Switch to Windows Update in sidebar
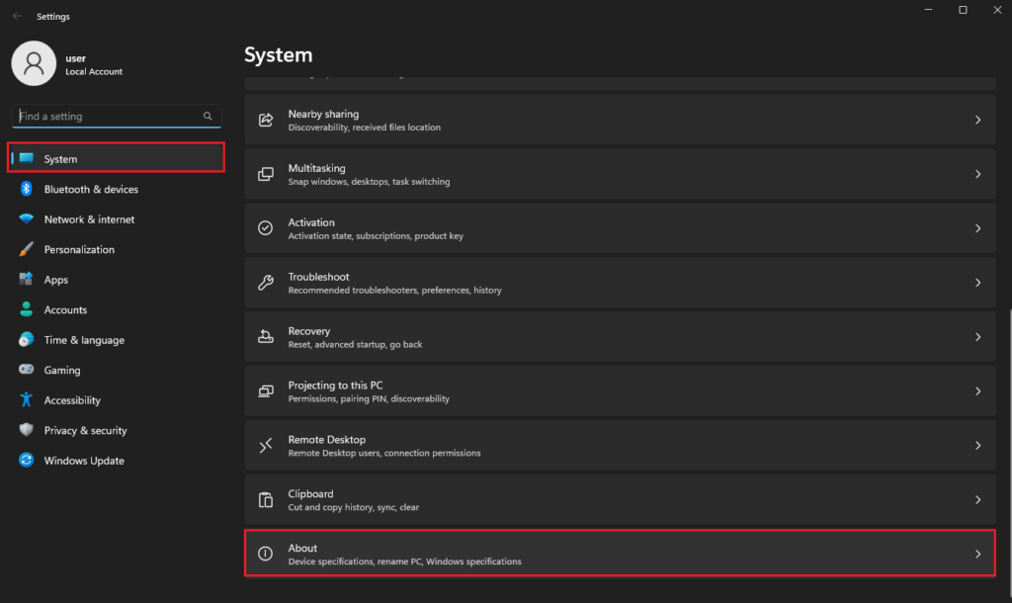This screenshot has width=1012, height=603. [84, 460]
